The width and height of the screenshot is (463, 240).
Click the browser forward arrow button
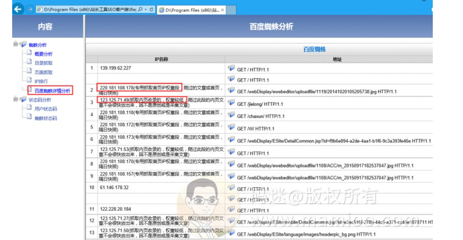tap(30, 10)
